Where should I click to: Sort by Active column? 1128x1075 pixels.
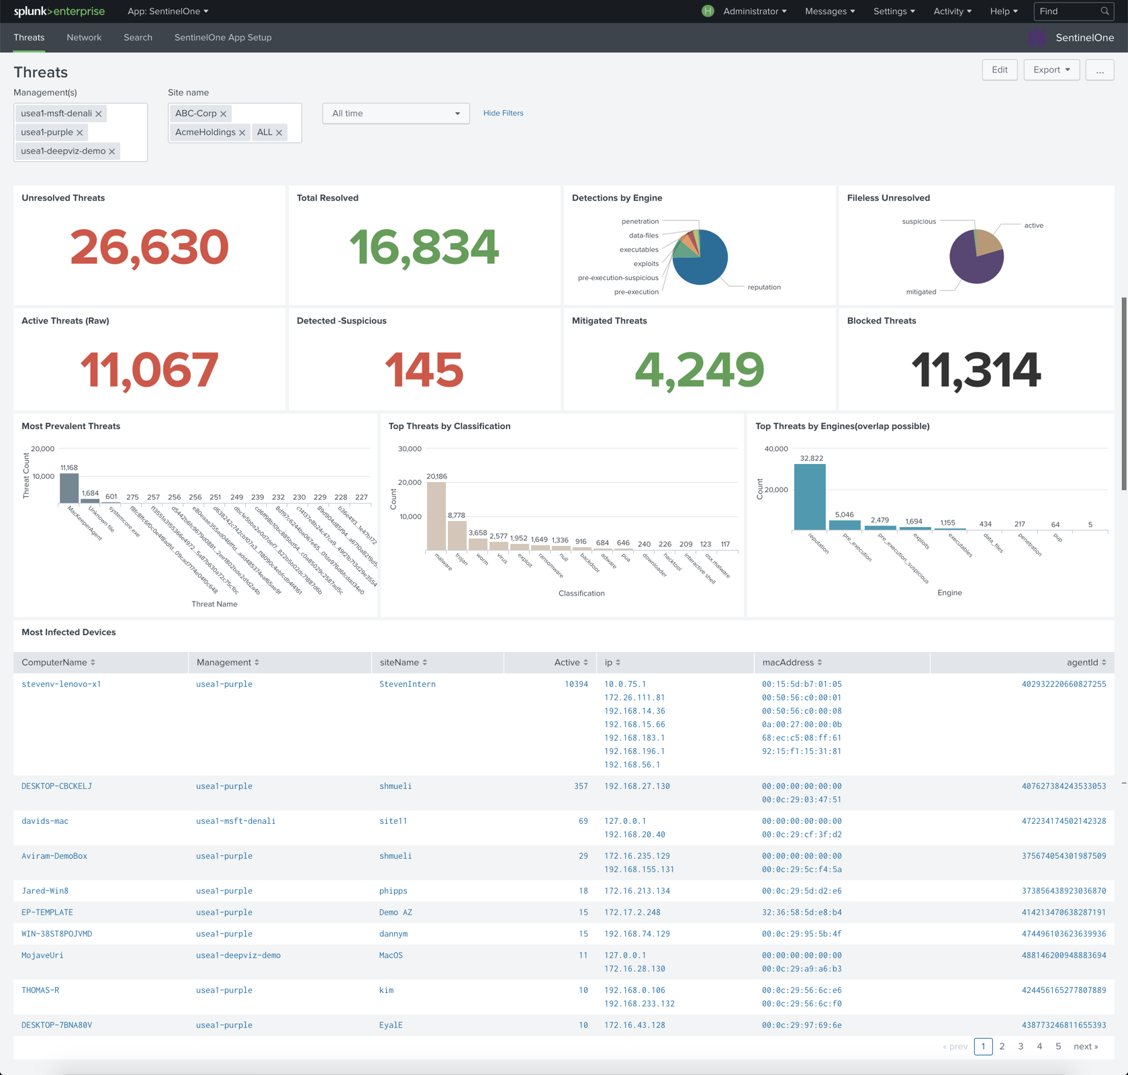click(571, 662)
